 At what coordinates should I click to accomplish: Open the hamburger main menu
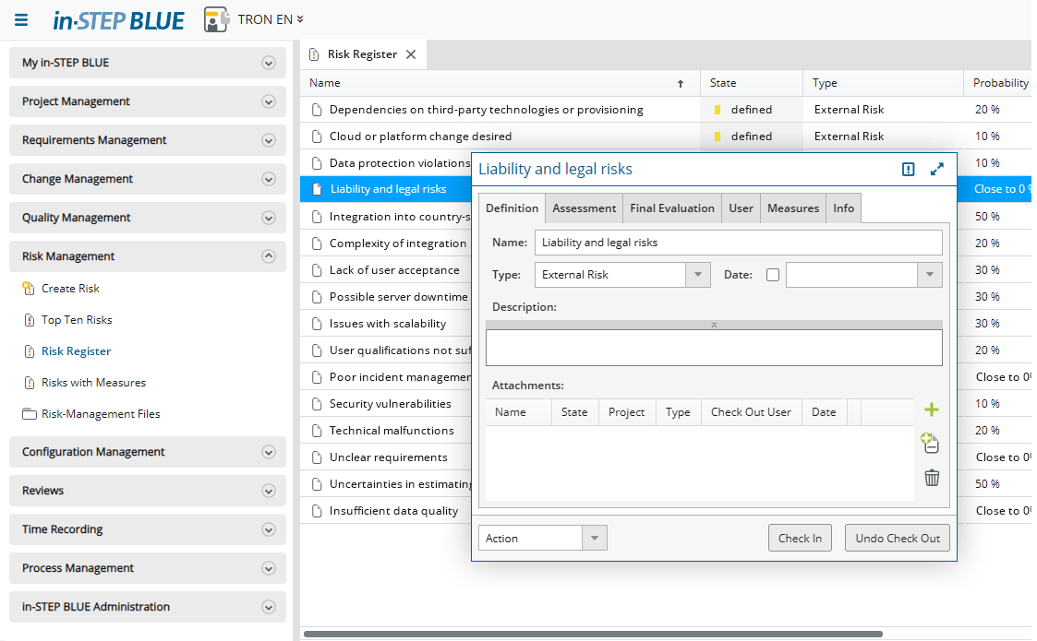click(21, 19)
